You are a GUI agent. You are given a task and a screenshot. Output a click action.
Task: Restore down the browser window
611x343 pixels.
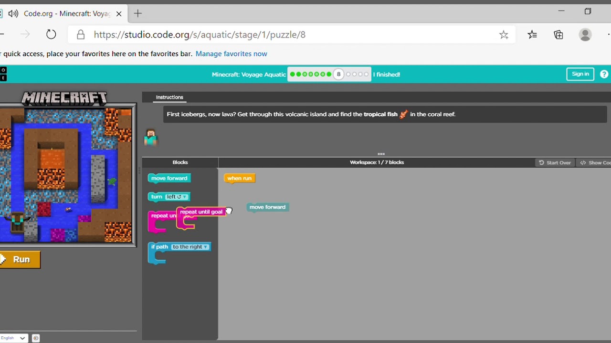coord(588,11)
